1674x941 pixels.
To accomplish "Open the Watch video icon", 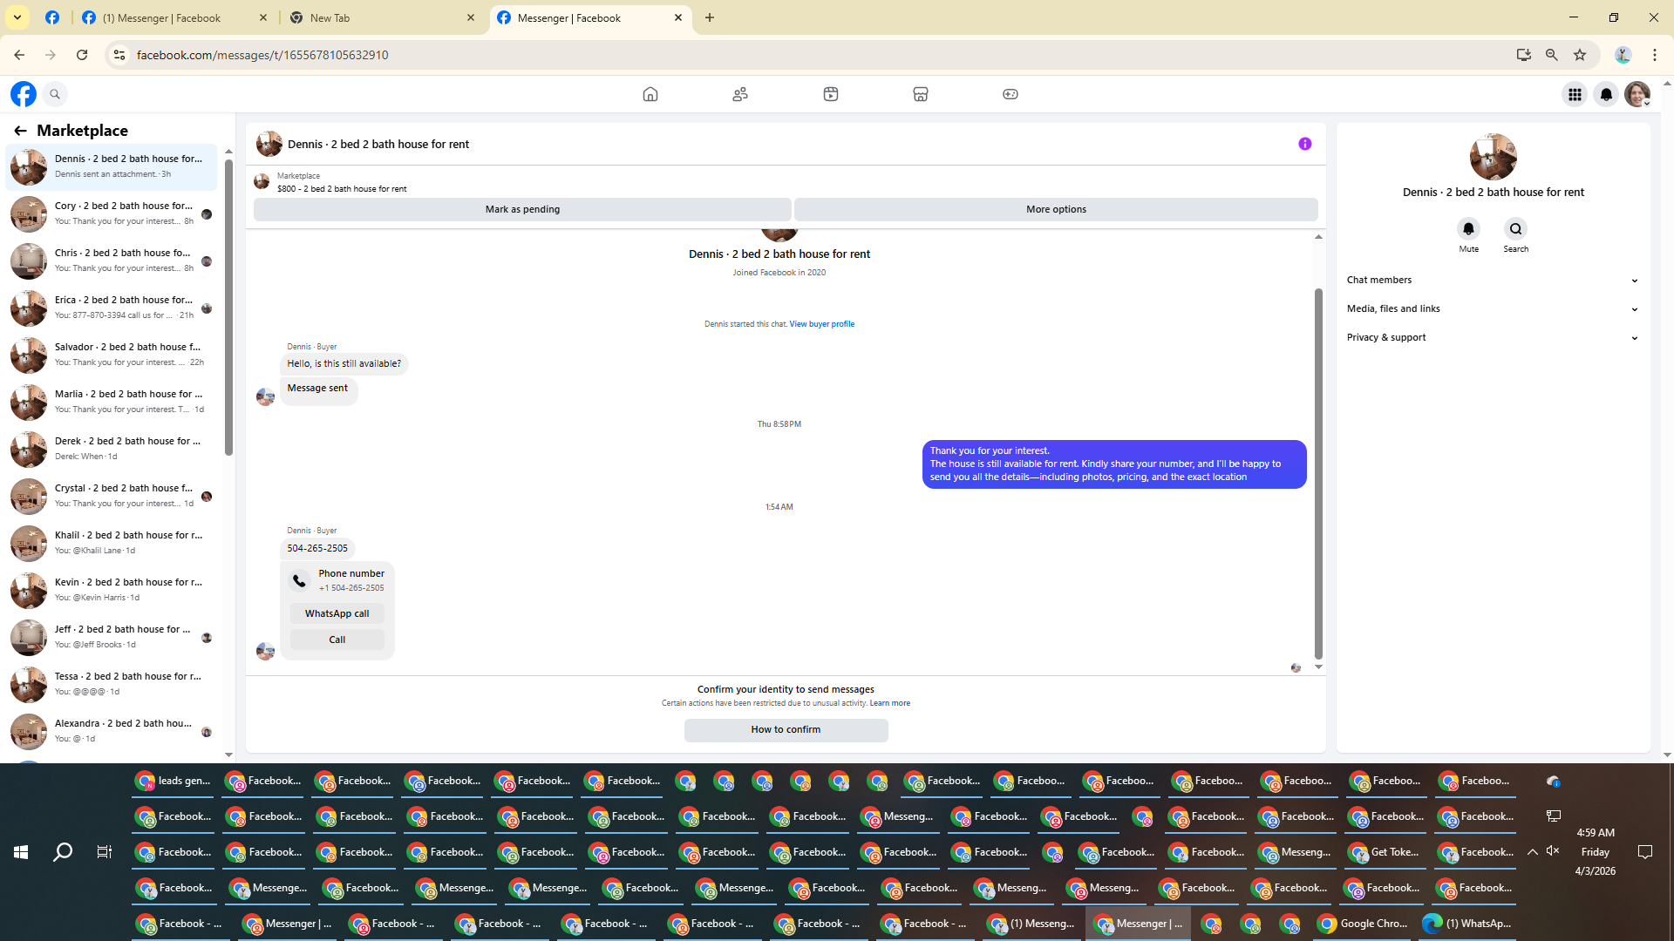I will [x=830, y=94].
